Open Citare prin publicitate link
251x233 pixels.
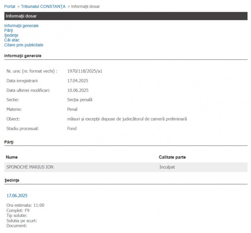point(24,45)
